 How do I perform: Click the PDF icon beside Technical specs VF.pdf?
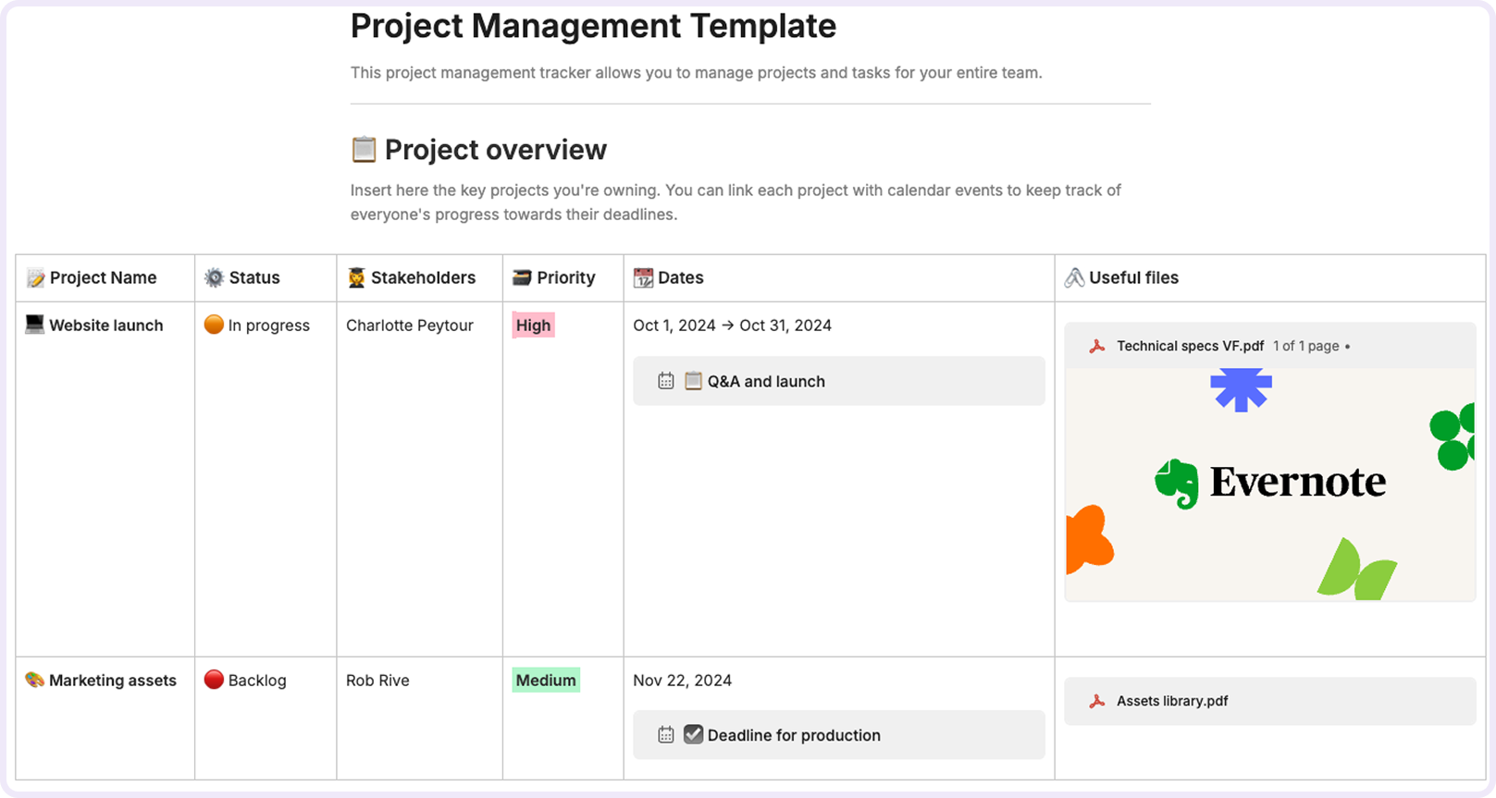[x=1097, y=346]
